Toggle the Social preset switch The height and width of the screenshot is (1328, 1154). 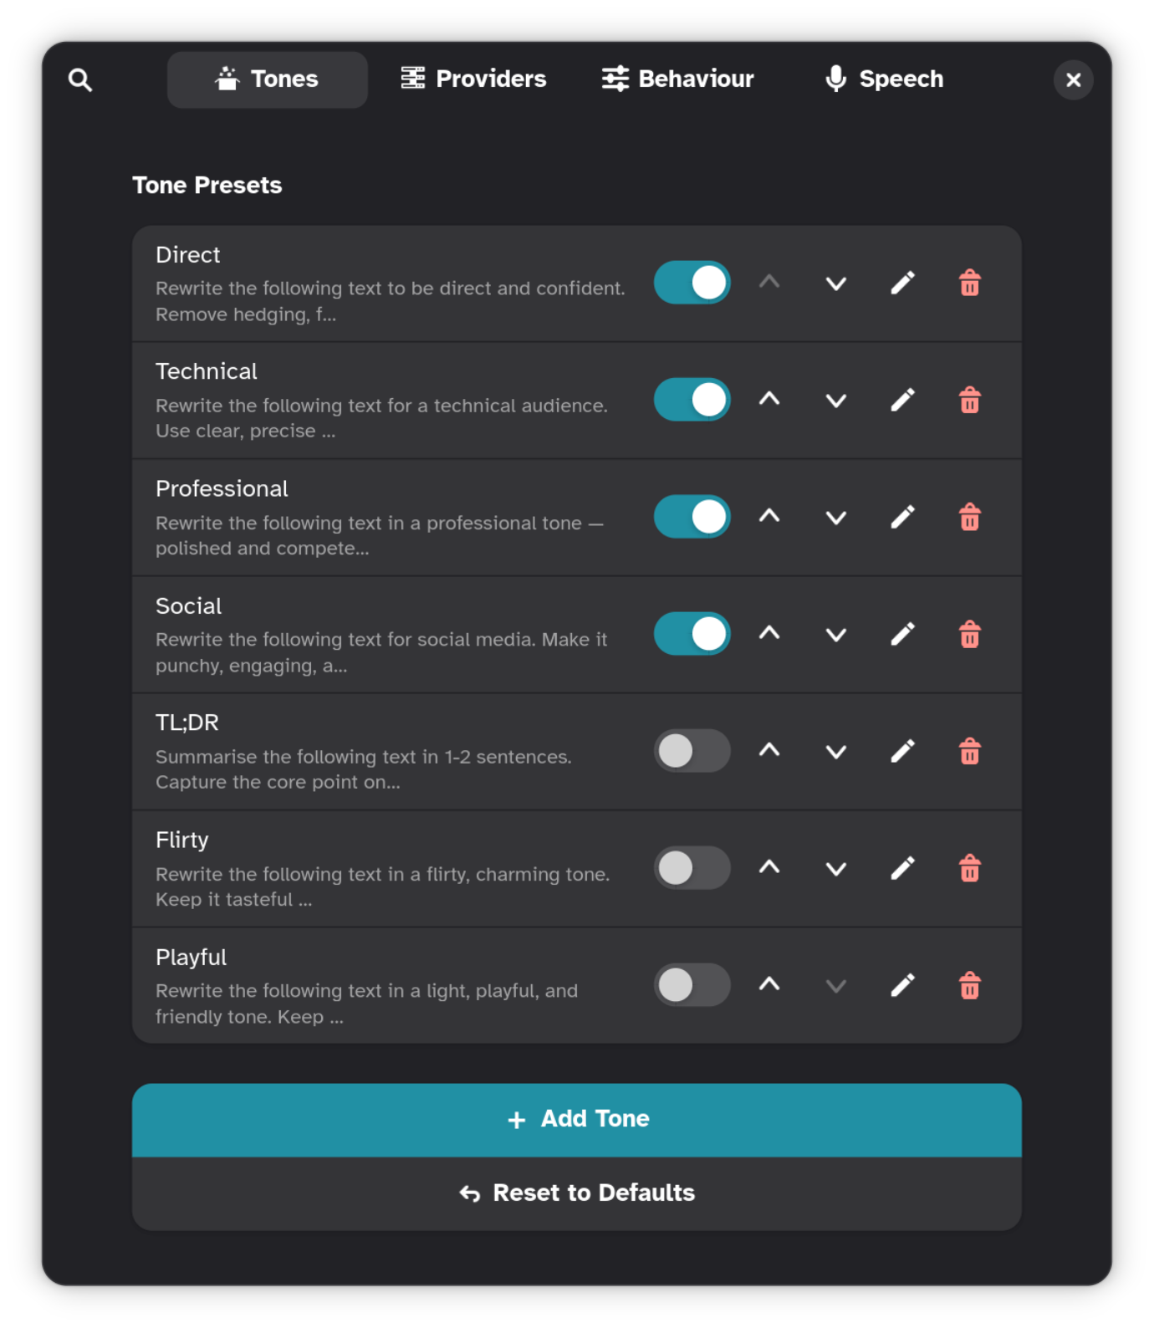pos(692,634)
